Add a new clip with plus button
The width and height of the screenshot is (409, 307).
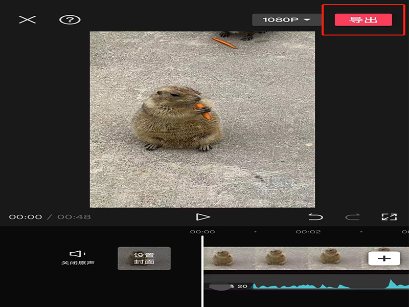pos(383,258)
